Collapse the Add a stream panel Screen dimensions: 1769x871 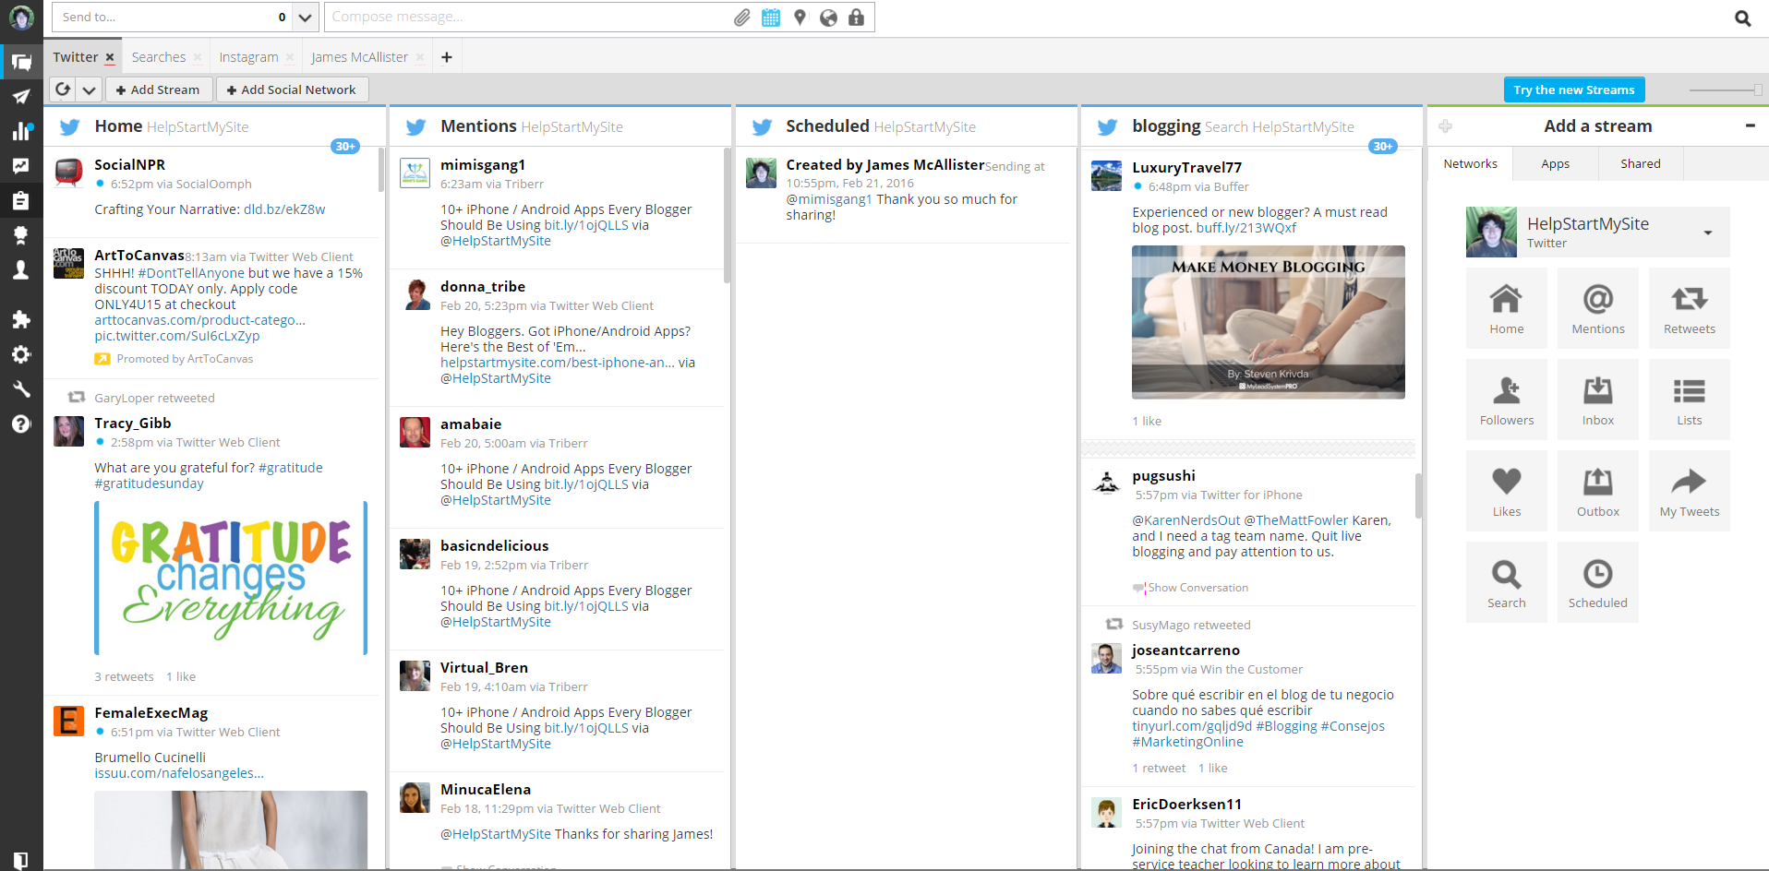click(x=1750, y=125)
